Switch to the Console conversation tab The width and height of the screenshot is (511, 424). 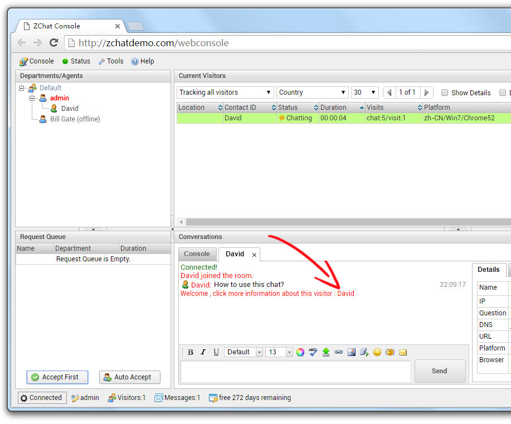point(197,254)
